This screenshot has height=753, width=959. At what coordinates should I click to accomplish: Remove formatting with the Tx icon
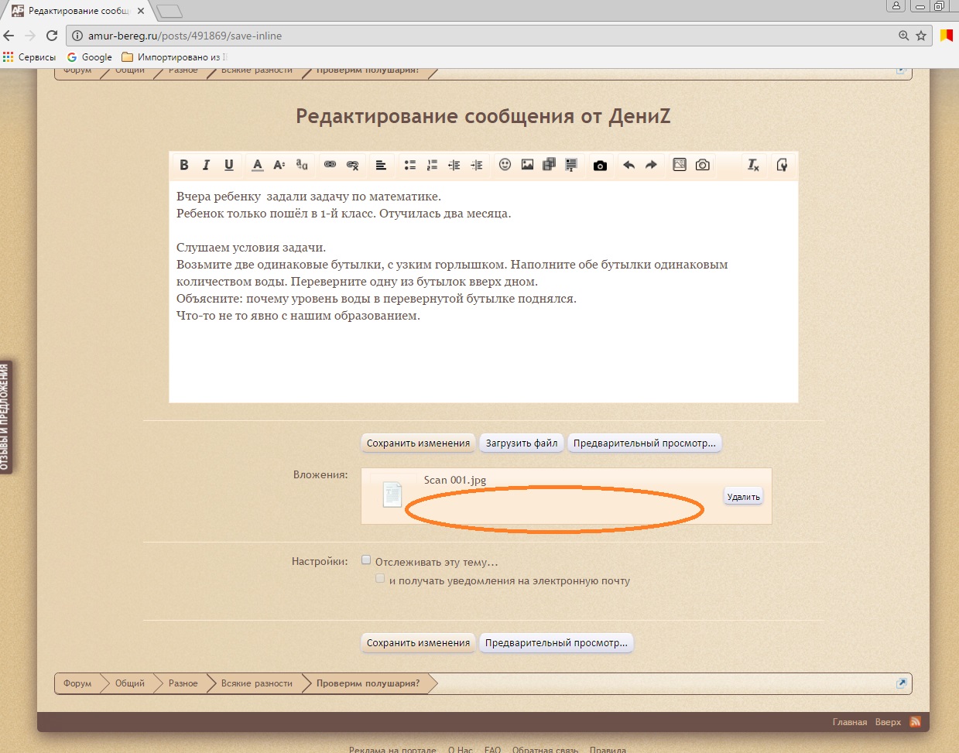[753, 165]
